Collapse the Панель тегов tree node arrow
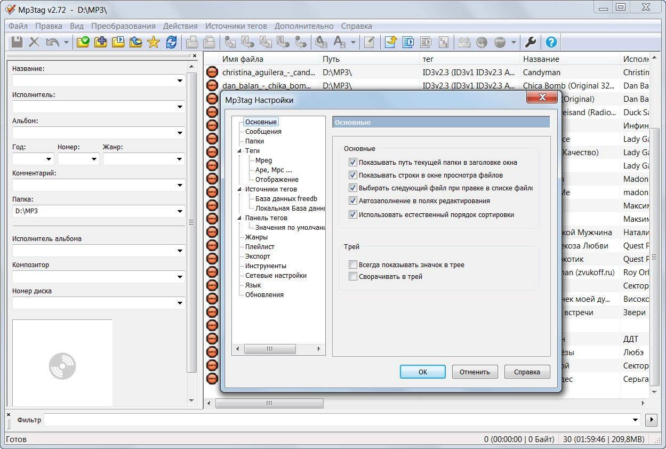Viewport: 666px width, 449px height. click(x=240, y=218)
